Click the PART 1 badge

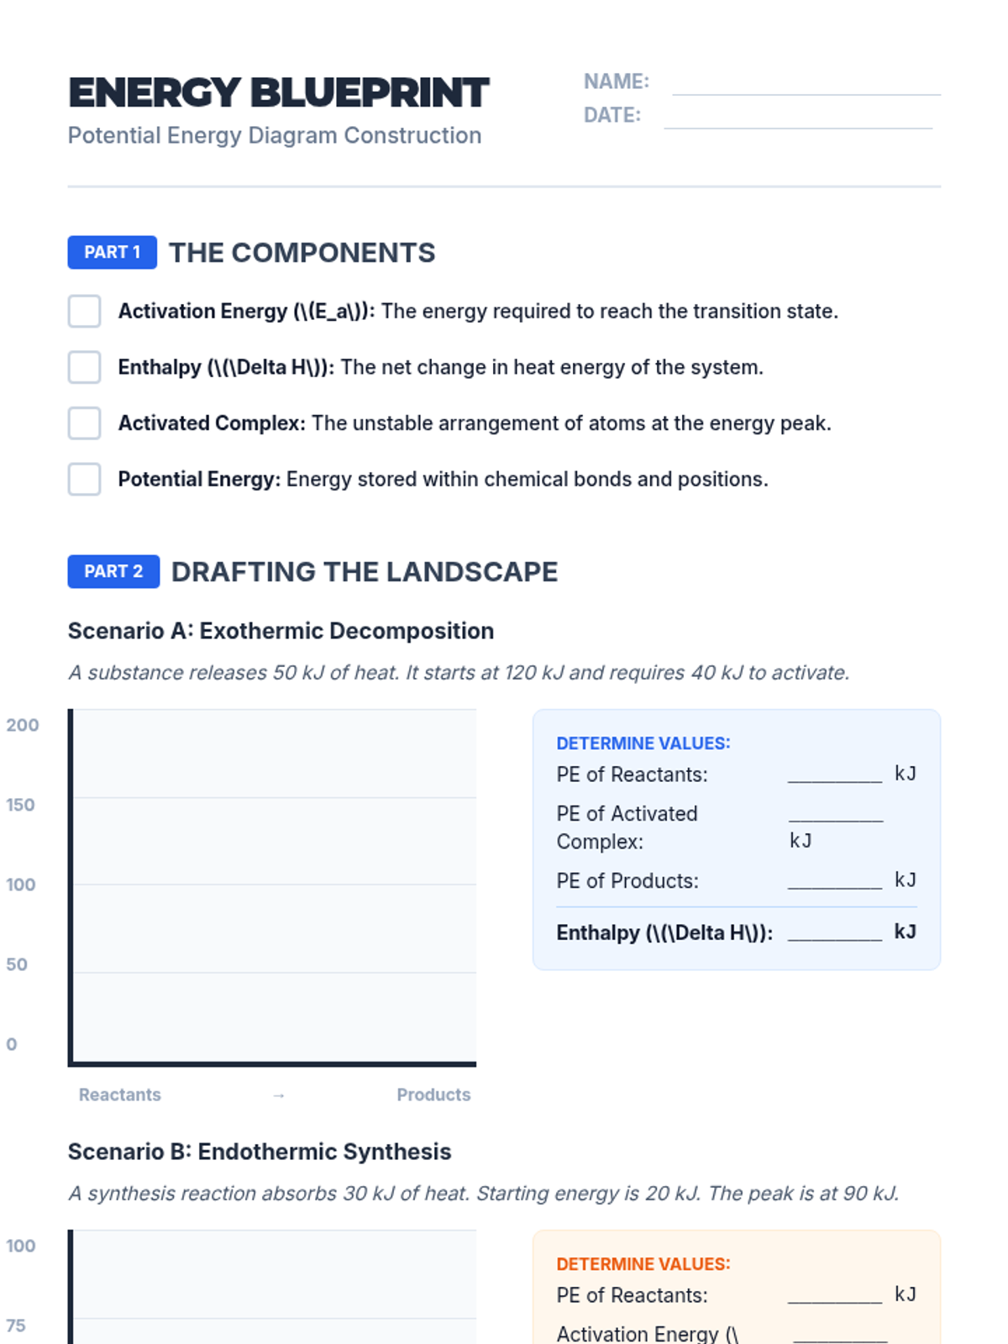(x=112, y=252)
